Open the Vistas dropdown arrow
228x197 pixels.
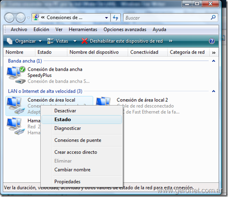(x=75, y=41)
